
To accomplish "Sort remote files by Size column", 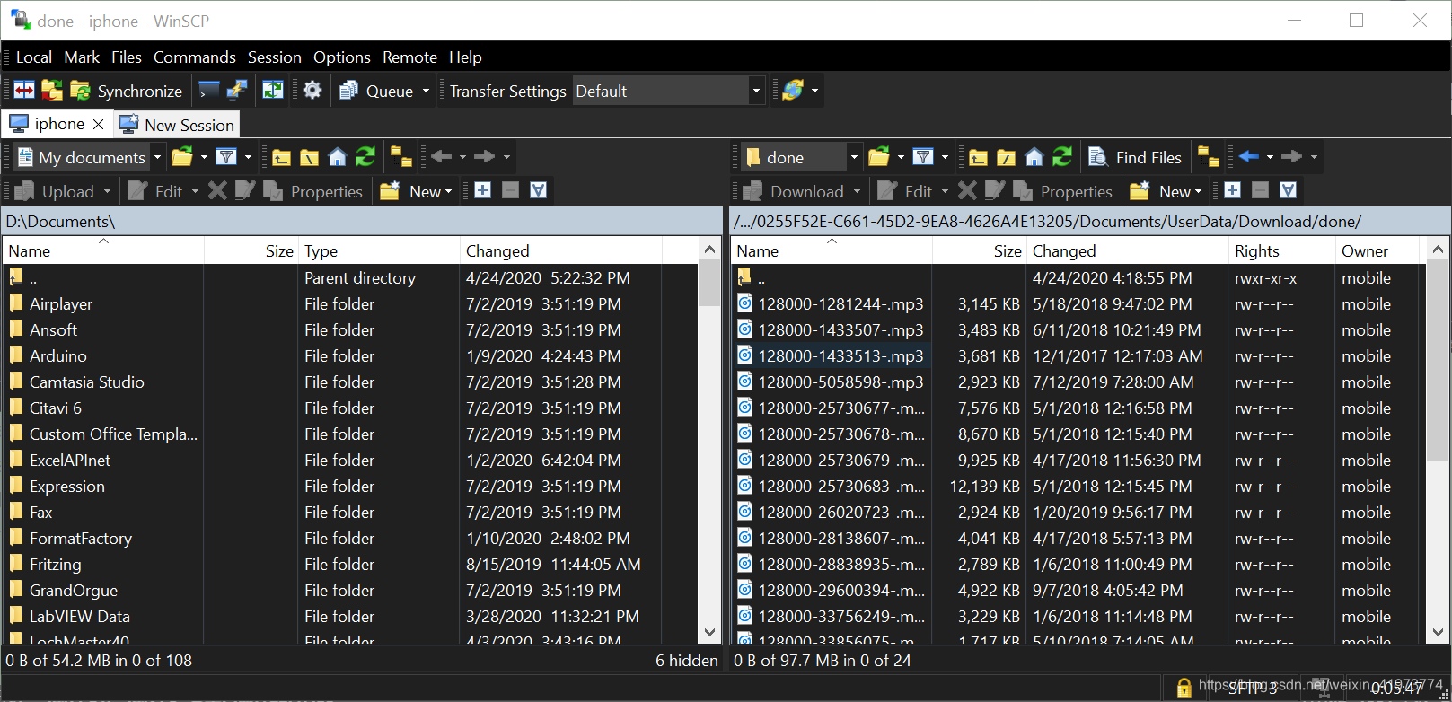I will 979,251.
